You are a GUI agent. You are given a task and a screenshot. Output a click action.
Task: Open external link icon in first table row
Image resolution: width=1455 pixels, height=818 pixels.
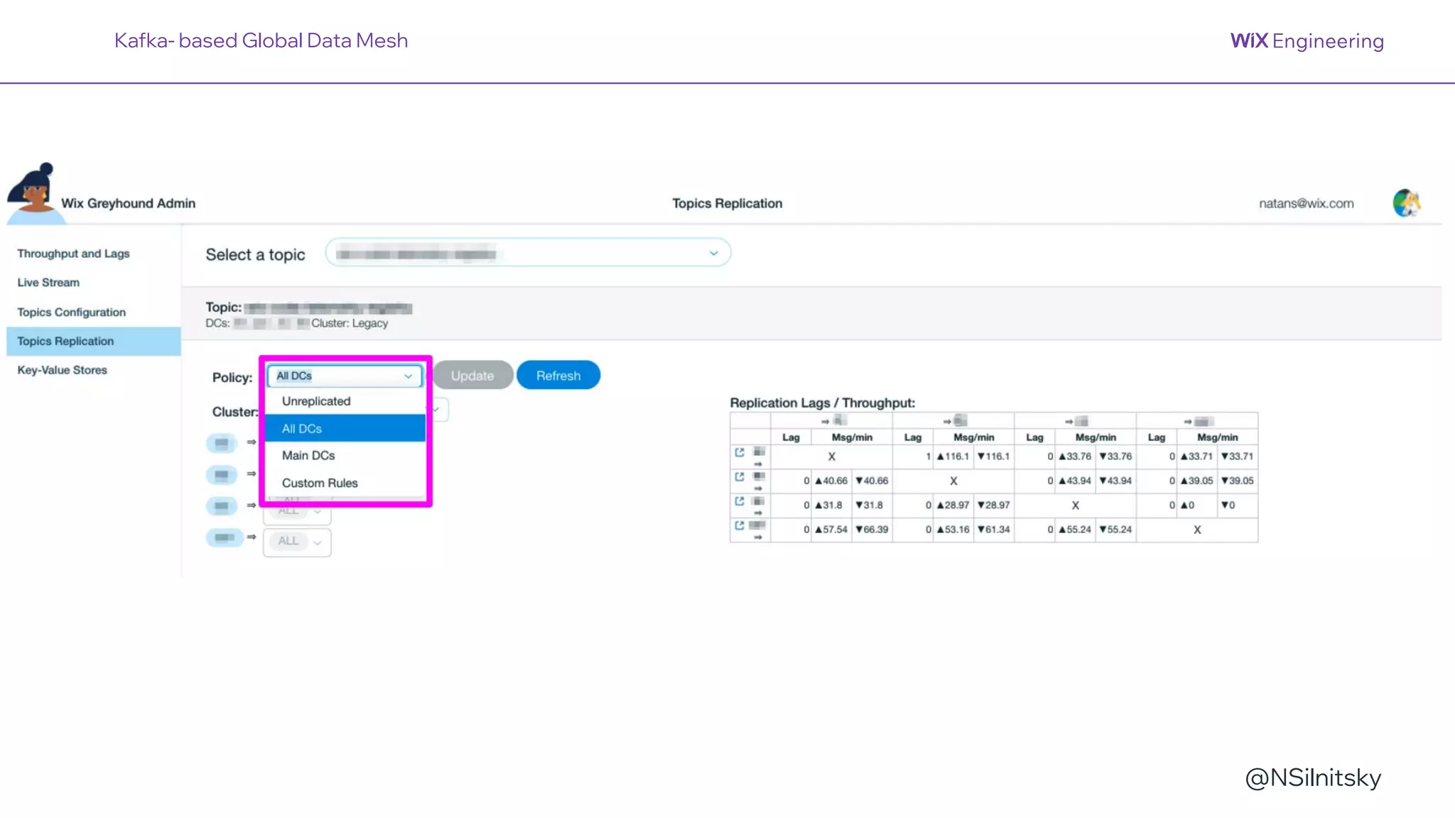click(x=740, y=452)
